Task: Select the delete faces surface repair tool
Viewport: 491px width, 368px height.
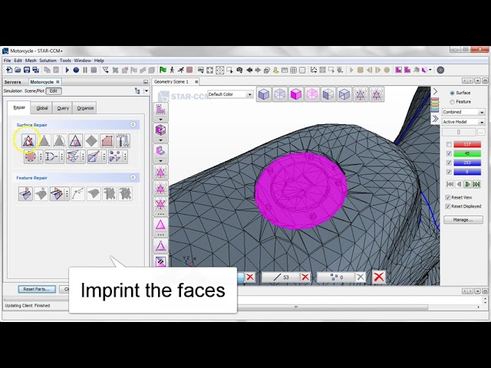Action: pyautogui.click(x=28, y=141)
